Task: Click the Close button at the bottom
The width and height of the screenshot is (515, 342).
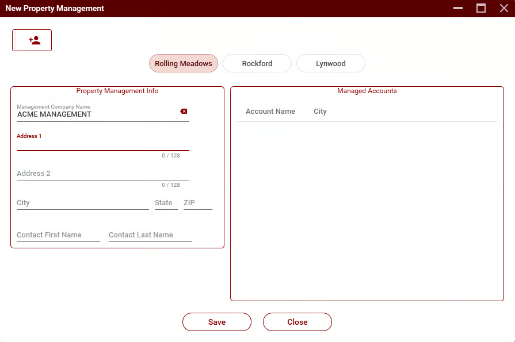Action: coord(297,322)
